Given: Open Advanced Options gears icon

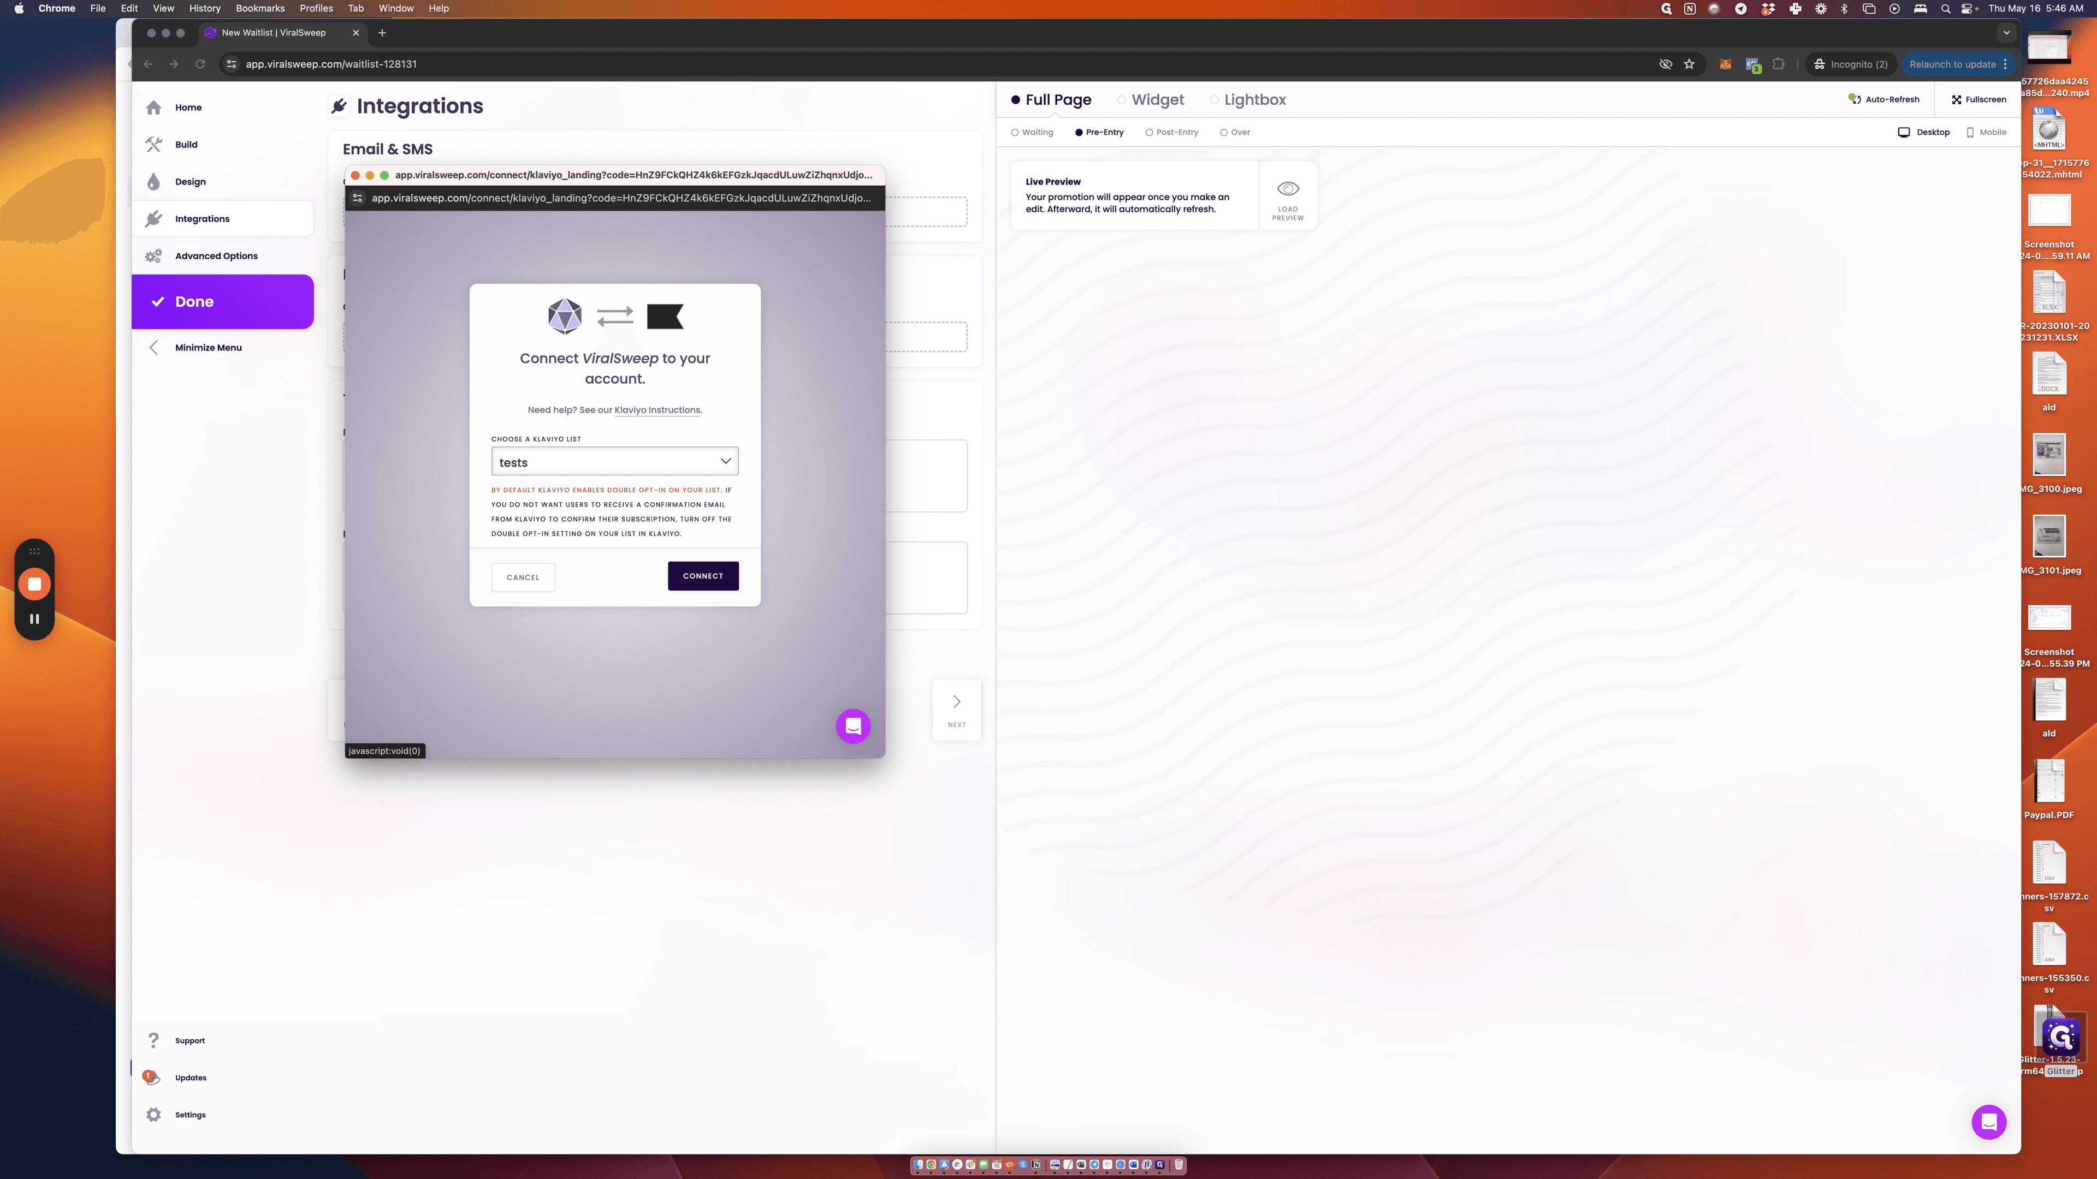Looking at the screenshot, I should (153, 255).
